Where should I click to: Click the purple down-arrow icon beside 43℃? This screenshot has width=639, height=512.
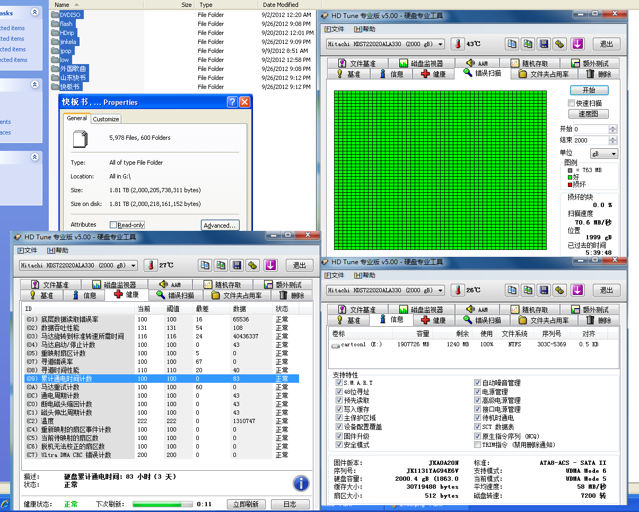pyautogui.click(x=577, y=44)
